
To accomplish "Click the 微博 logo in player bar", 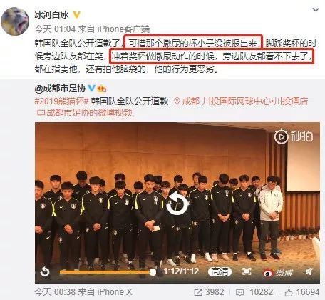I will point(277,273).
